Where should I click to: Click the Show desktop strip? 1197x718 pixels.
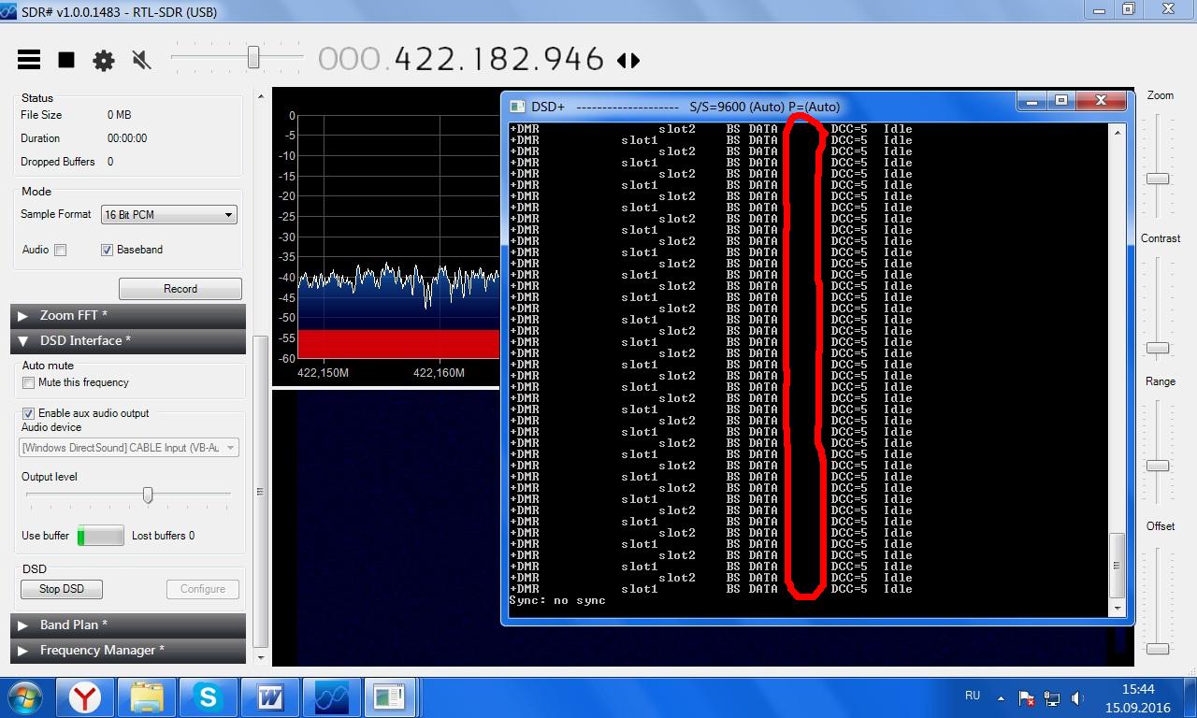coord(1190,698)
